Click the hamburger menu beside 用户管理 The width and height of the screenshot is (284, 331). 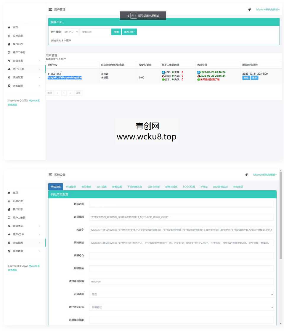point(51,9)
